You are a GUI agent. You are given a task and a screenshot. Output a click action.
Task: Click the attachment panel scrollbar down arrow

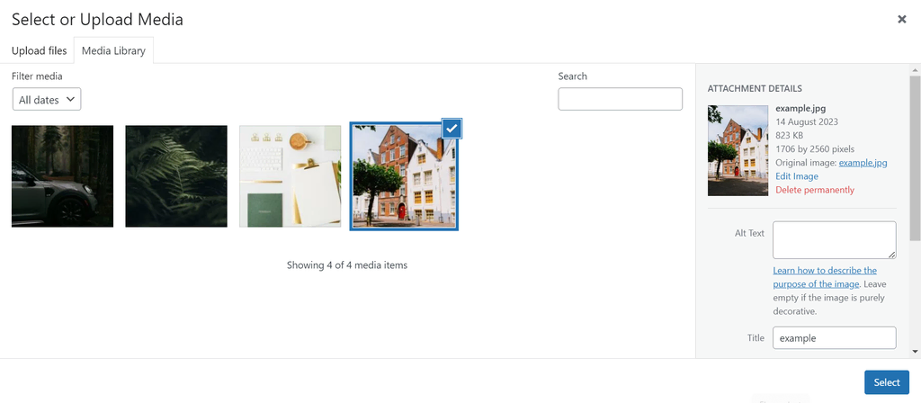pyautogui.click(x=915, y=352)
